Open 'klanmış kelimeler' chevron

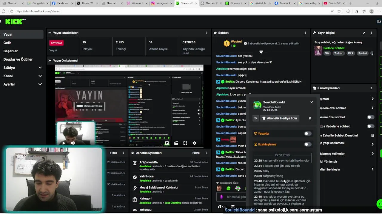(x=372, y=154)
